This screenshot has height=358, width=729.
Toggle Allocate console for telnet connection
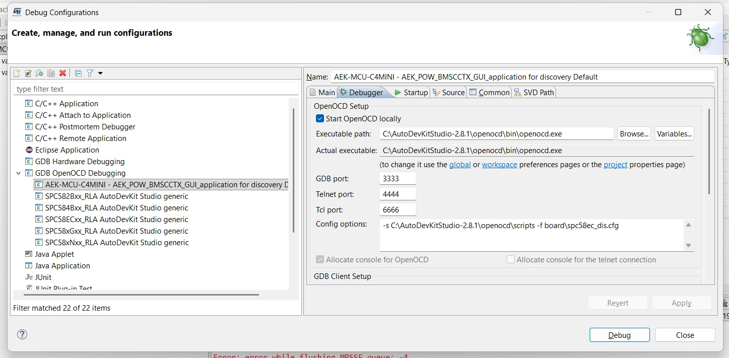511,260
